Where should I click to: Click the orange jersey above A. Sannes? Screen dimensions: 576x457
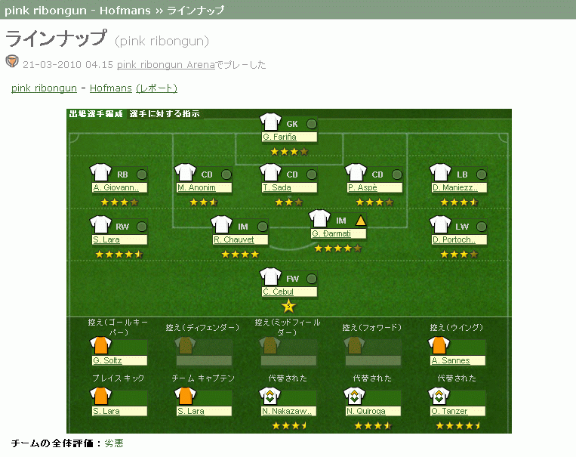(439, 347)
